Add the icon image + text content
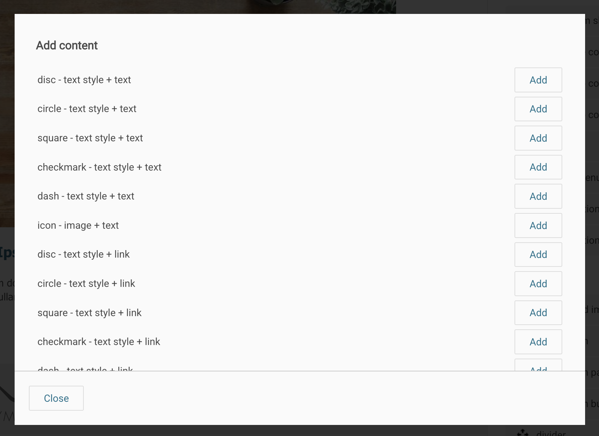The image size is (599, 436). pyautogui.click(x=538, y=225)
